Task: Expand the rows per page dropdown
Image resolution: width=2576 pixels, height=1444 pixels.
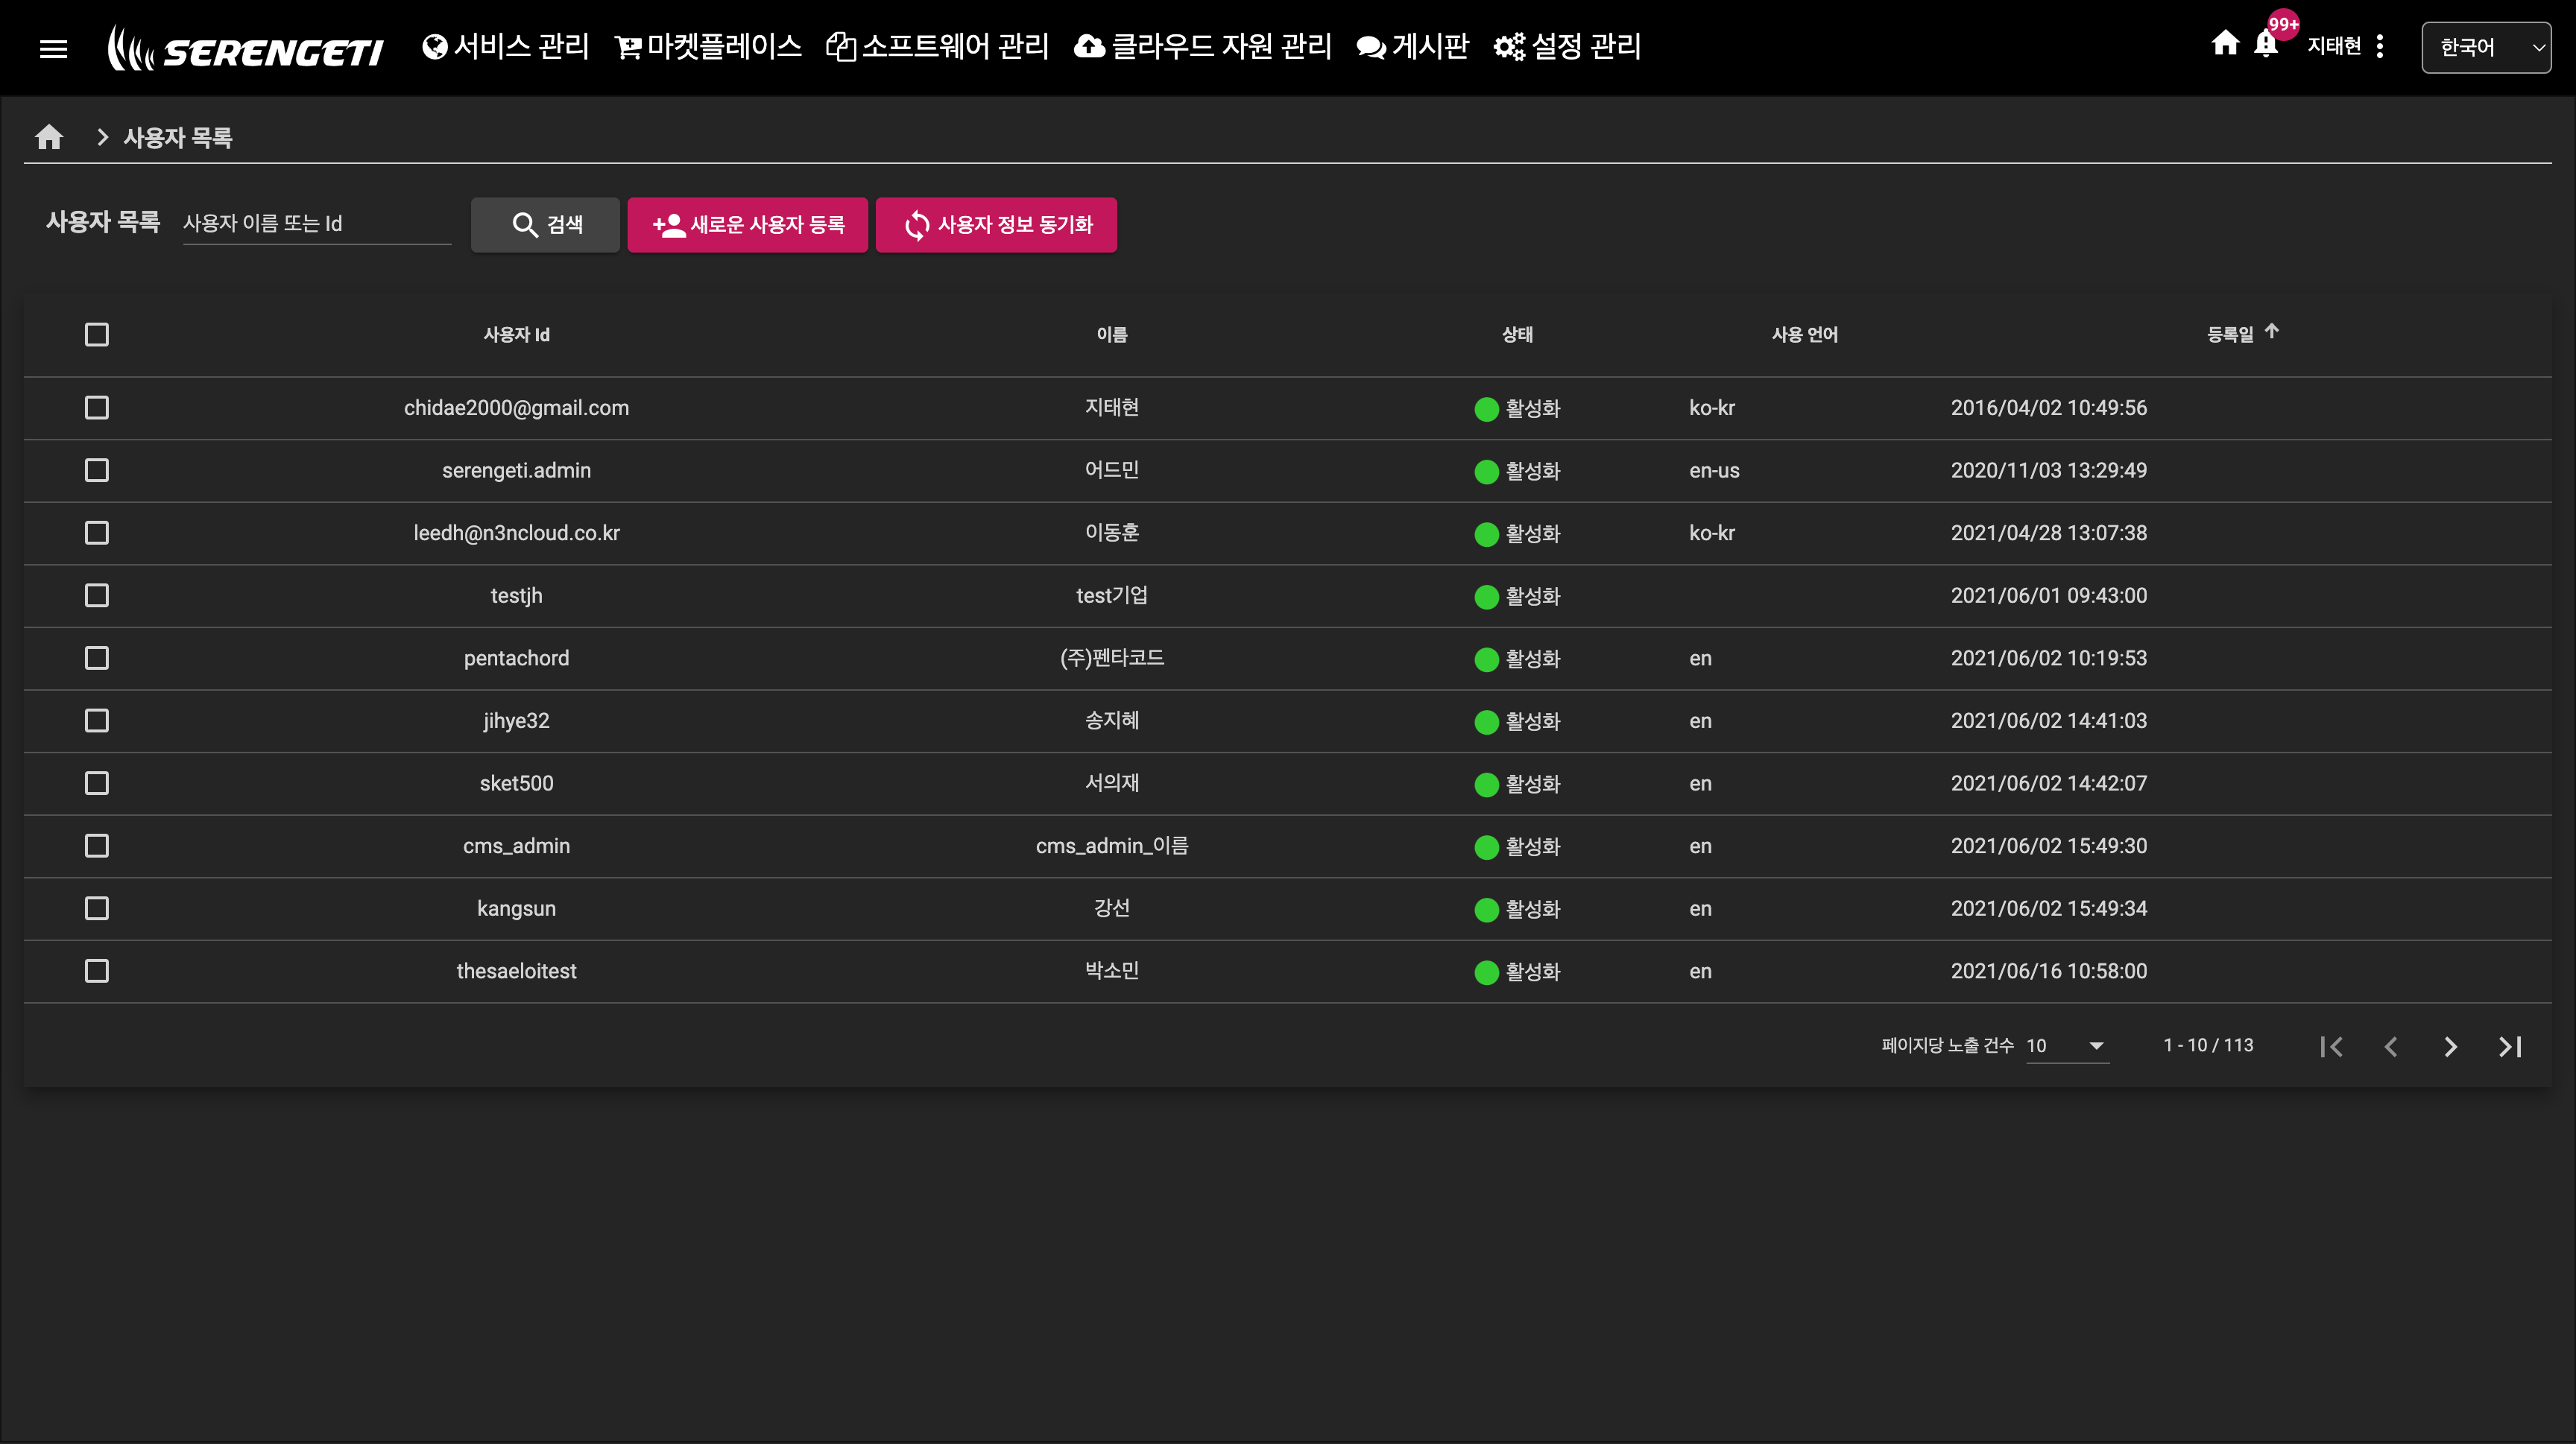Action: click(x=2067, y=1045)
